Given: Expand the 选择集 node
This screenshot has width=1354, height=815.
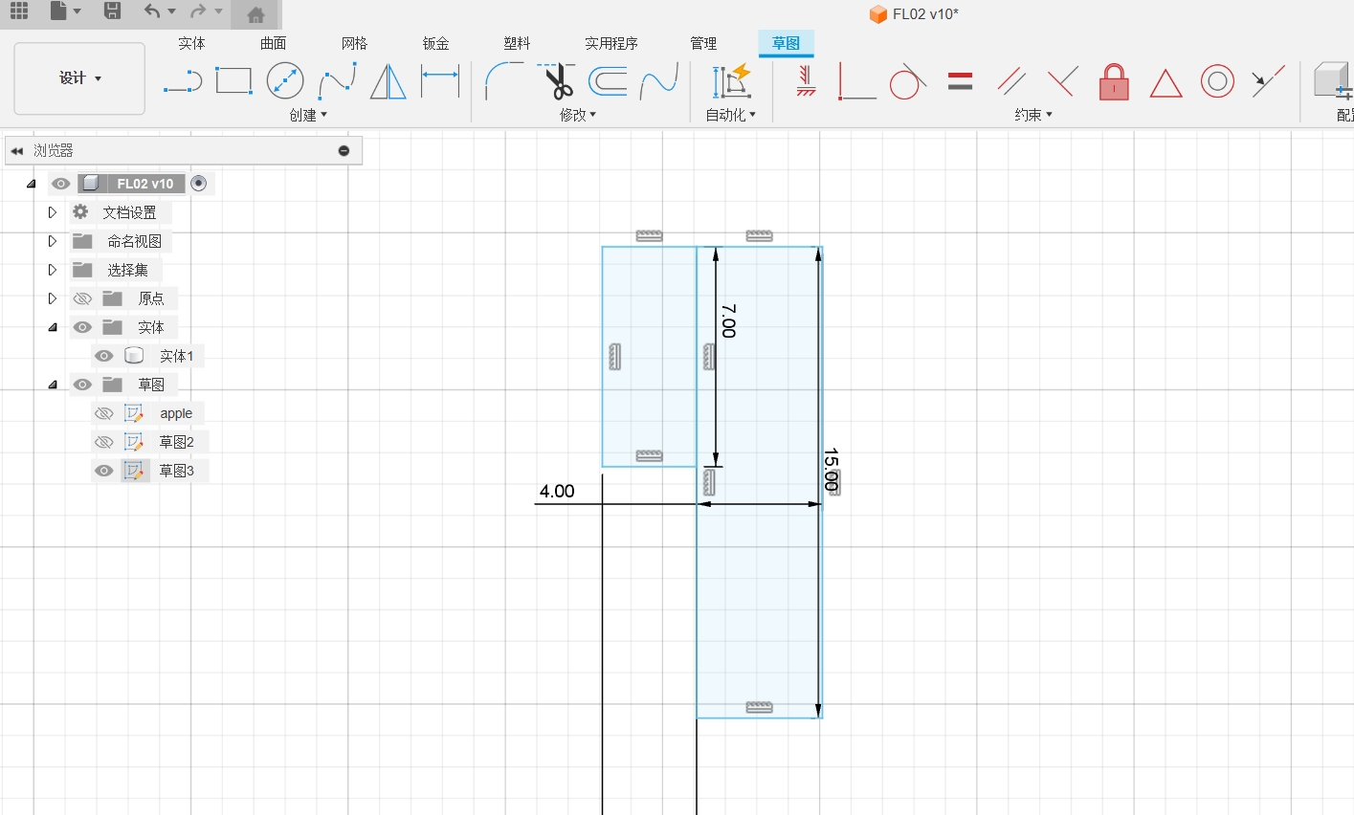Looking at the screenshot, I should [x=53, y=270].
